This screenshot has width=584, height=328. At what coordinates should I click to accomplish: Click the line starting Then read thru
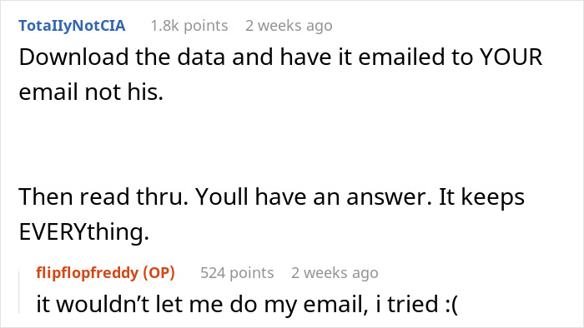click(271, 196)
